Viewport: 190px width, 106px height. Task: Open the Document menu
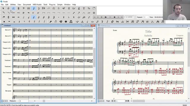pyautogui.click(x=27, y=5)
